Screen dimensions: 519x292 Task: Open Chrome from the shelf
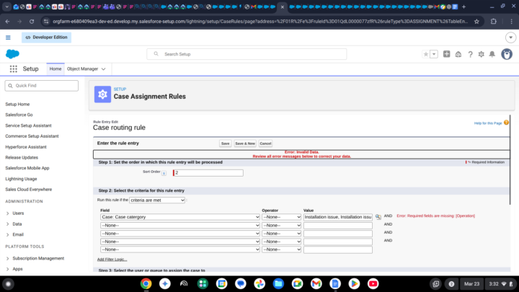pyautogui.click(x=146, y=284)
